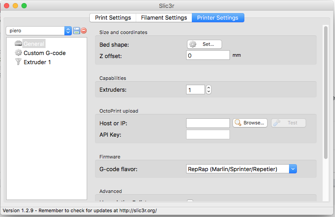Switch to Filament Settings tab
This screenshot has width=335, height=217.
[x=164, y=17]
